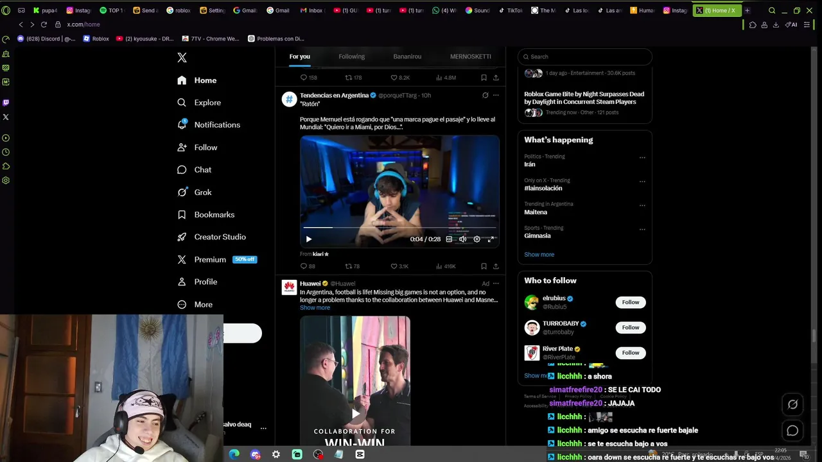This screenshot has width=822, height=462.
Task: Seek the video progress bar
Action: pos(399,227)
